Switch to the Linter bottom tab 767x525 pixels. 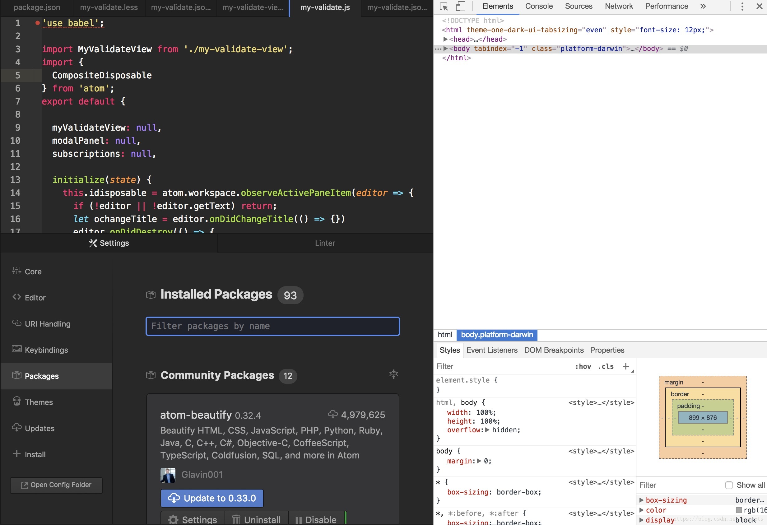pyautogui.click(x=325, y=243)
